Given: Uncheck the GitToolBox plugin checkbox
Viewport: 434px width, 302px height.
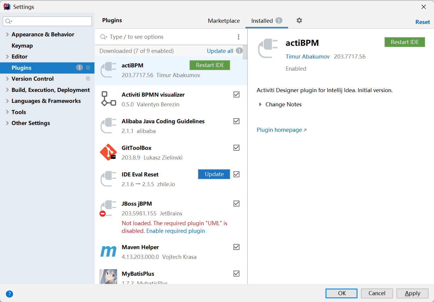Looking at the screenshot, I should pyautogui.click(x=237, y=148).
